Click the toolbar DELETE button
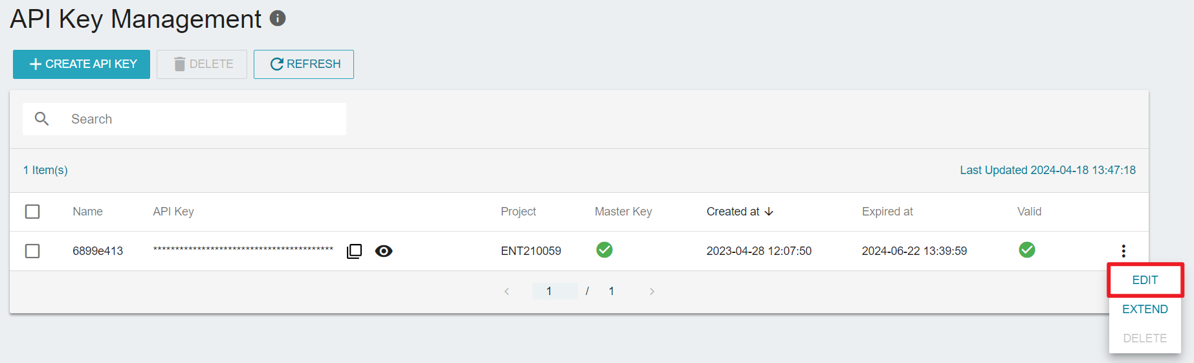Screen dimensions: 1194x363 (x=202, y=64)
